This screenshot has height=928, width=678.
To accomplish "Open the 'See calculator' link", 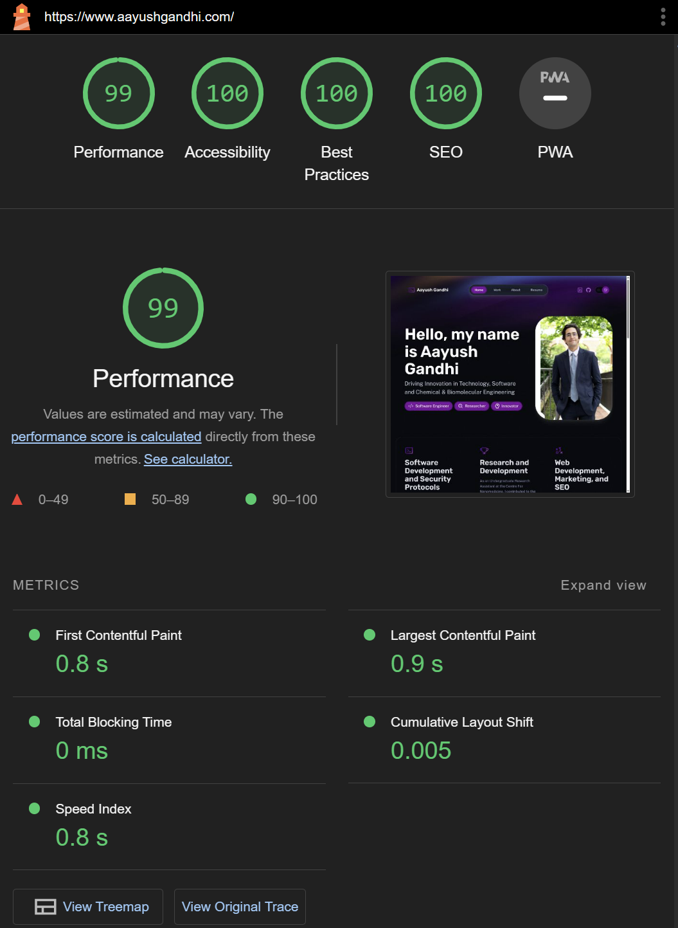I will (188, 459).
